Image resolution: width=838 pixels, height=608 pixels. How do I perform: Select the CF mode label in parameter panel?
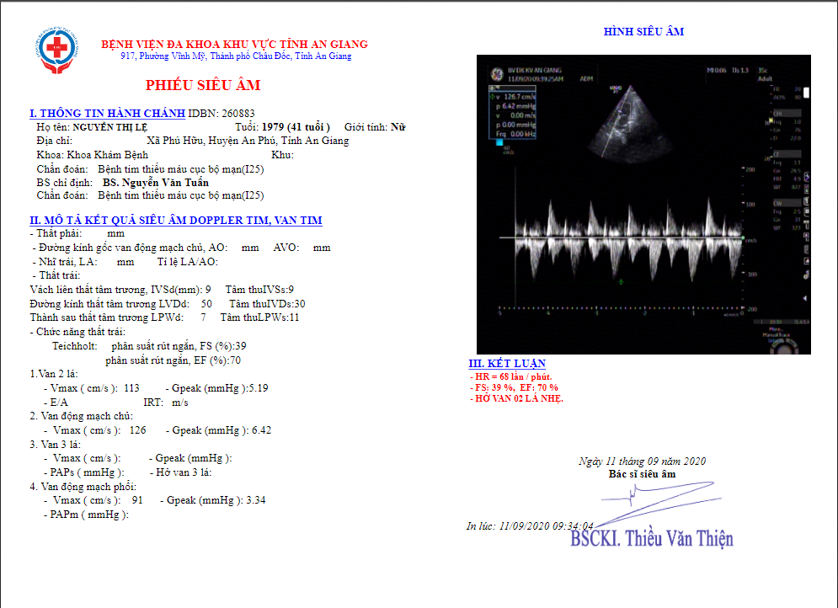(x=777, y=155)
